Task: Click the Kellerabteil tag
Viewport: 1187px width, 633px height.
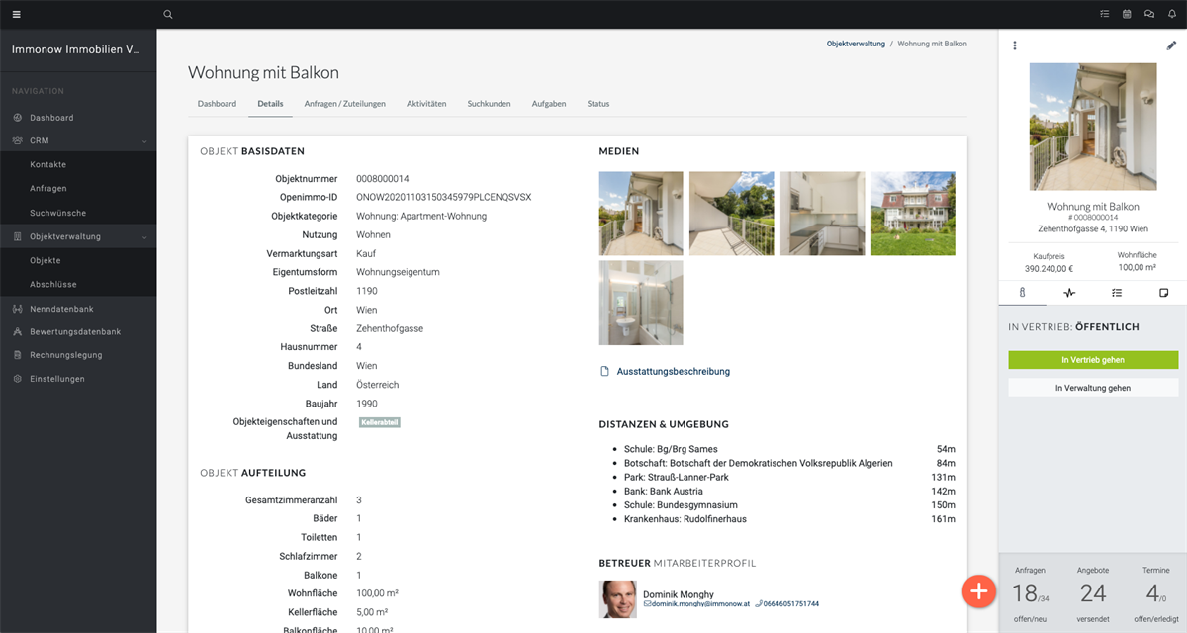Action: (x=380, y=422)
